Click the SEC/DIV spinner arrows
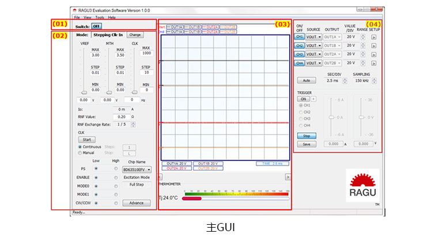 click(x=345, y=80)
